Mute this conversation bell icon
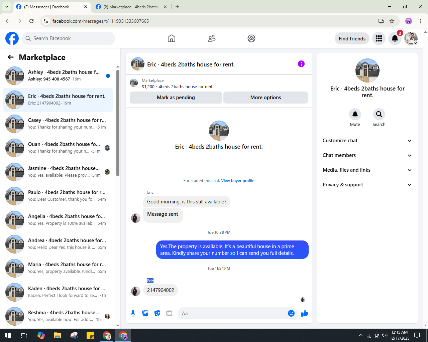Screen dimensions: 428x342 355,114
